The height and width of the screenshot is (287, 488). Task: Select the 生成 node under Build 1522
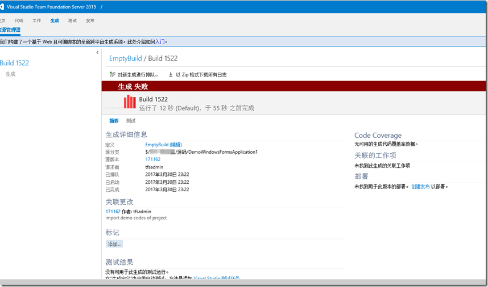point(10,74)
